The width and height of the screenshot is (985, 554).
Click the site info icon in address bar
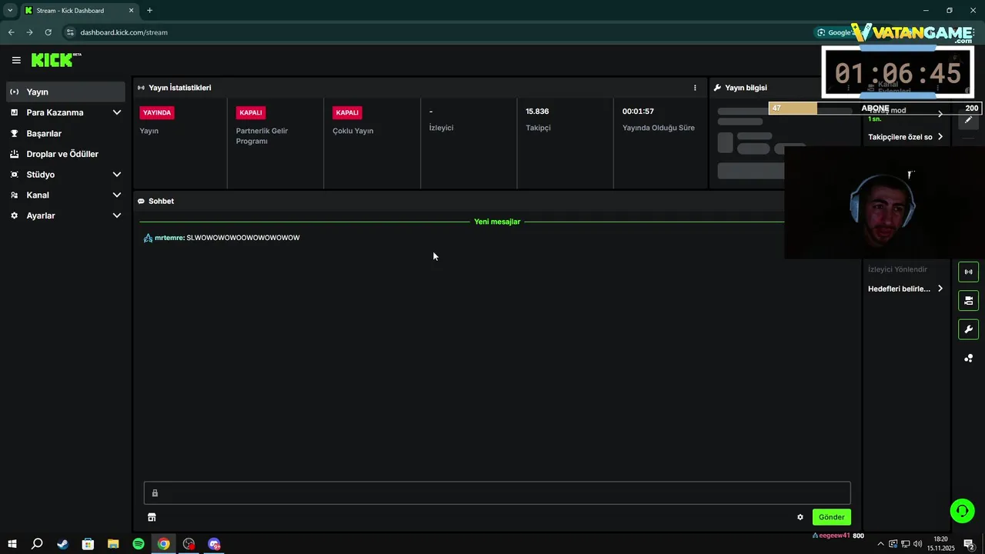70,32
